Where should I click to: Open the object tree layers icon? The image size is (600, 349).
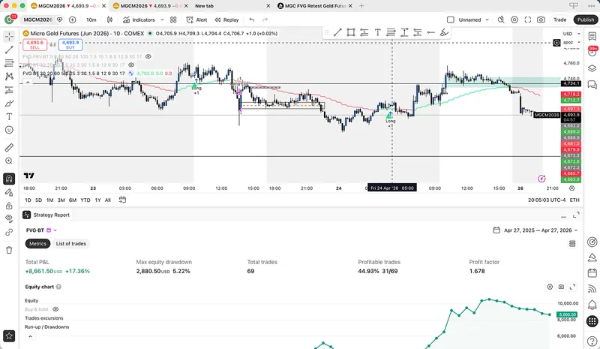592,68
